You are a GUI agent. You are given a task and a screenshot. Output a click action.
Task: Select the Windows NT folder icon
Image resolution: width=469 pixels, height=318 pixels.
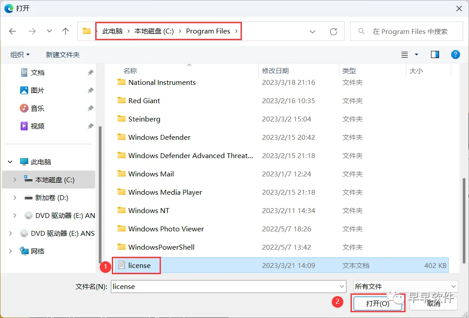coord(122,210)
